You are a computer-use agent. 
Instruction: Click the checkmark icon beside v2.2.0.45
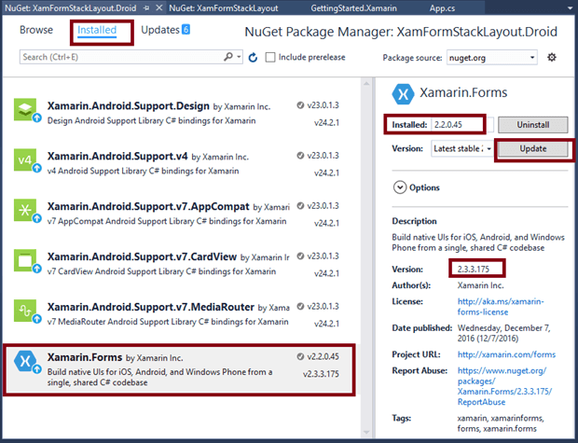tap(300, 356)
